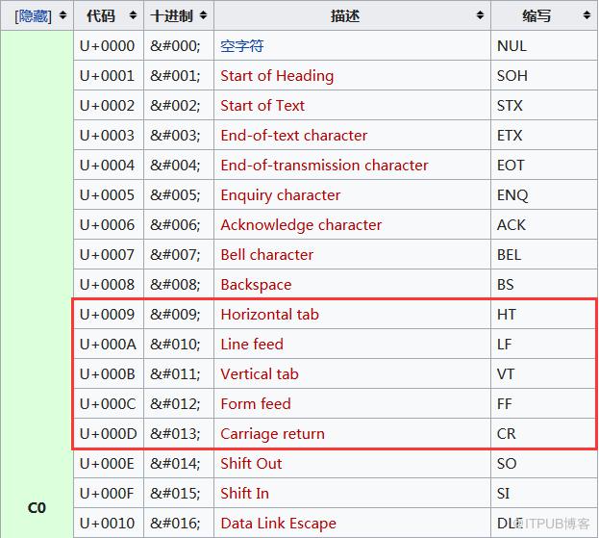Open the Horizontal tab link
Screen dimensions: 599x538
coord(269,315)
